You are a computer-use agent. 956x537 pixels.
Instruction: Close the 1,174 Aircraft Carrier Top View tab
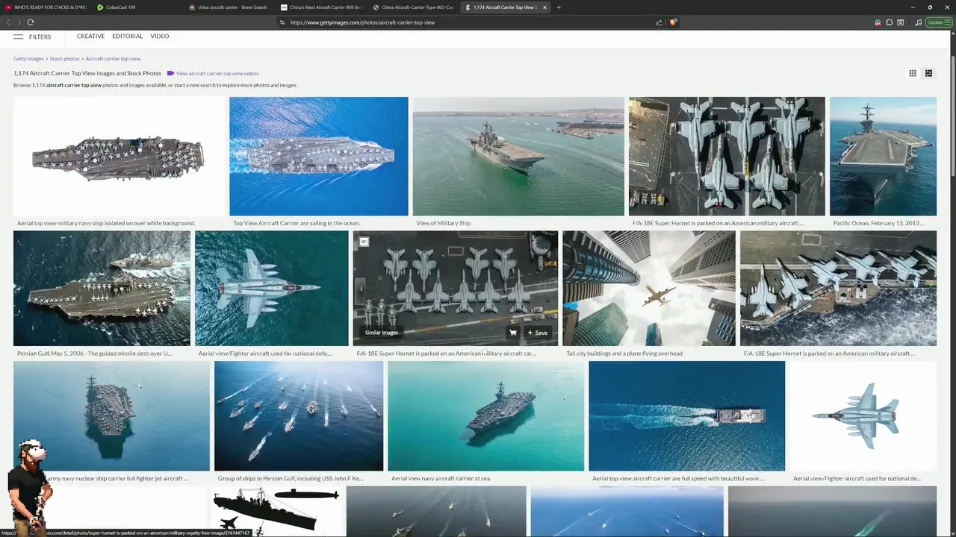544,7
